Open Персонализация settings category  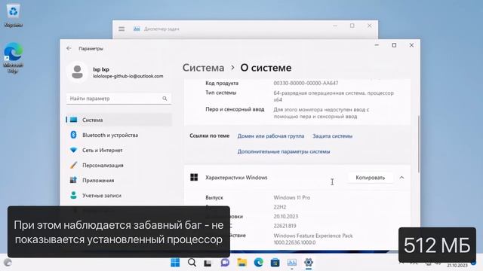pos(119,165)
